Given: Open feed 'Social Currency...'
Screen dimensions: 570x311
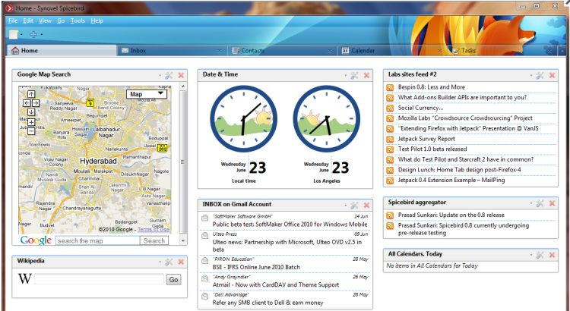Looking at the screenshot, I should point(420,108).
